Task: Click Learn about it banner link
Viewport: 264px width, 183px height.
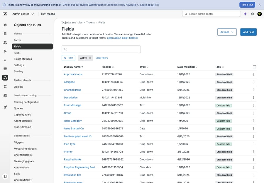Action: coord(150,5)
